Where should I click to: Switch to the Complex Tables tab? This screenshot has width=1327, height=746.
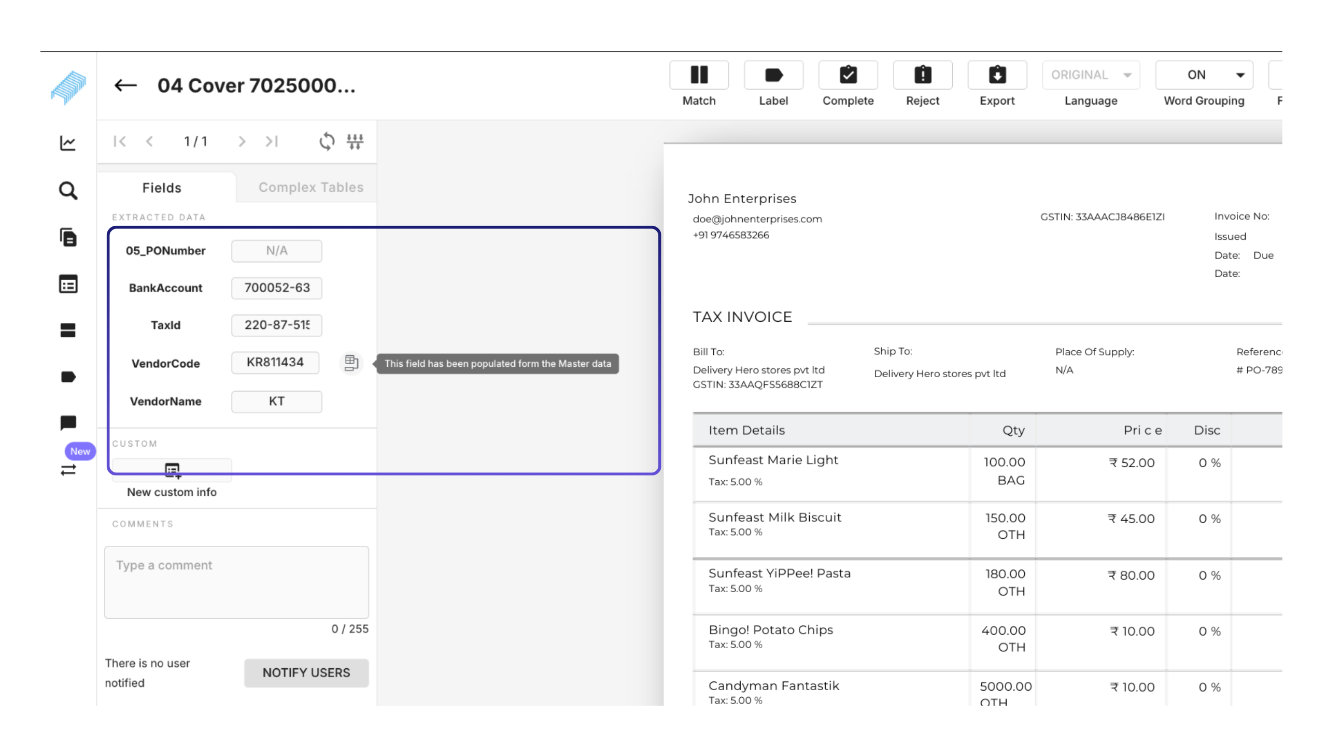point(311,188)
